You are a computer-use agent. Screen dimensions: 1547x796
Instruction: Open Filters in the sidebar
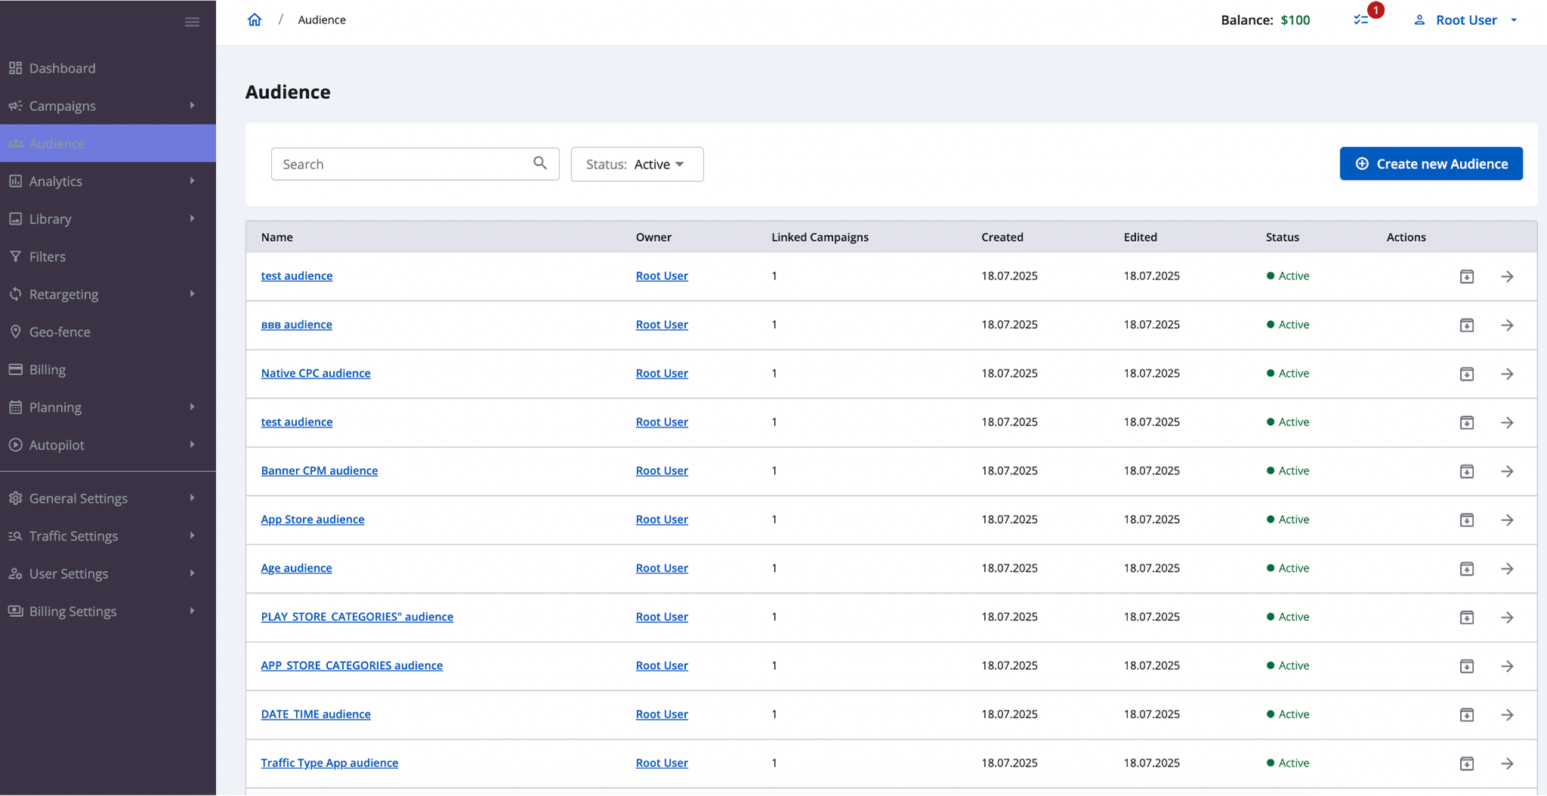click(108, 257)
